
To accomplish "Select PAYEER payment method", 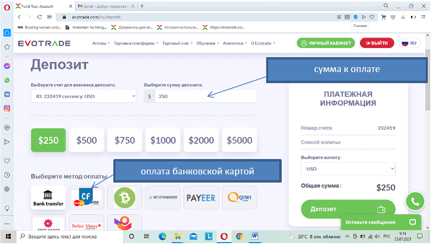I will (x=201, y=197).
